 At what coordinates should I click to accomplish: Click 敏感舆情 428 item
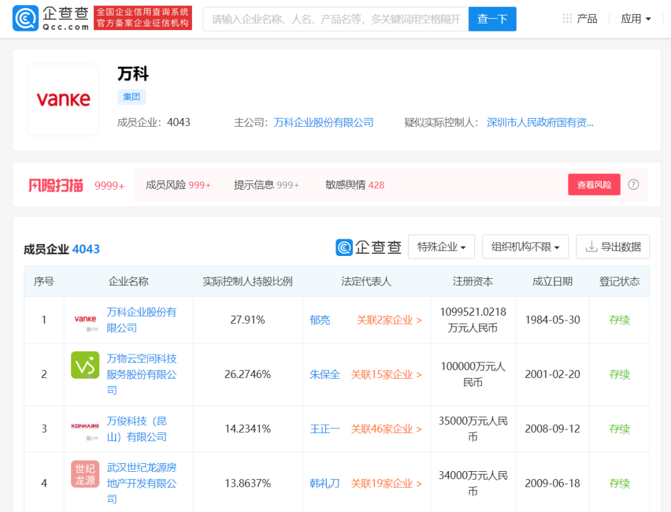(x=355, y=185)
